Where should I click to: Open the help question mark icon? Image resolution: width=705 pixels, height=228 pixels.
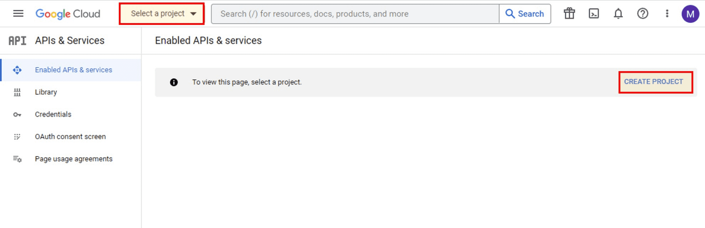643,14
